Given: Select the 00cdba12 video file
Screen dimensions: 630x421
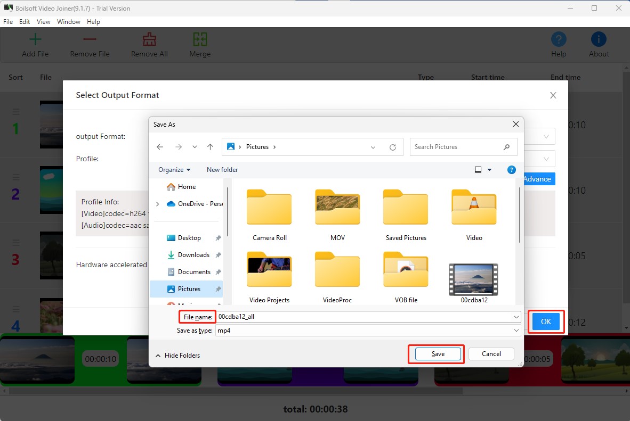Looking at the screenshot, I should pyautogui.click(x=474, y=283).
